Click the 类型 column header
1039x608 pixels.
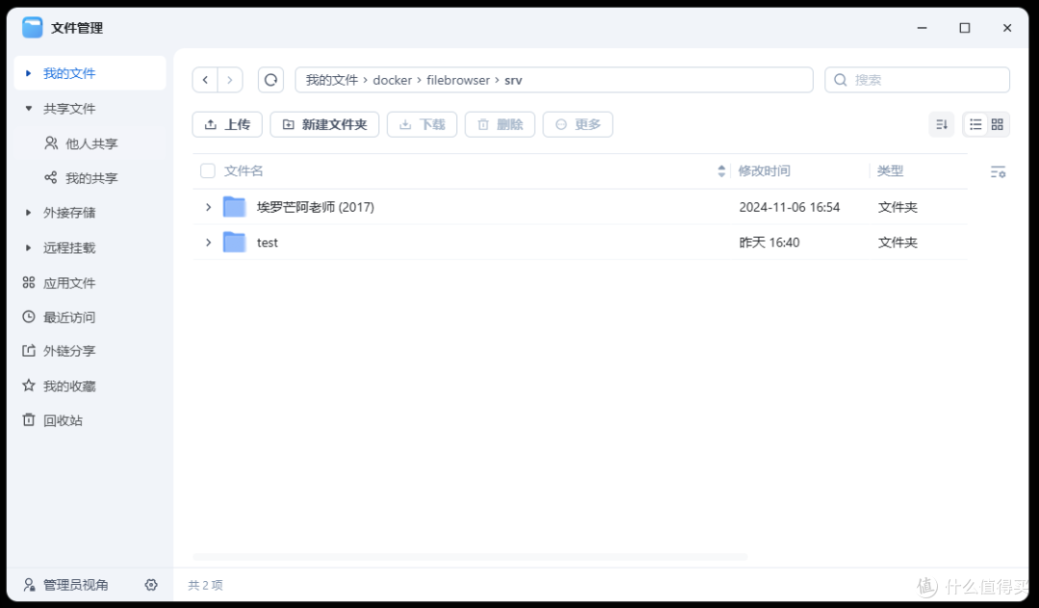pos(890,171)
